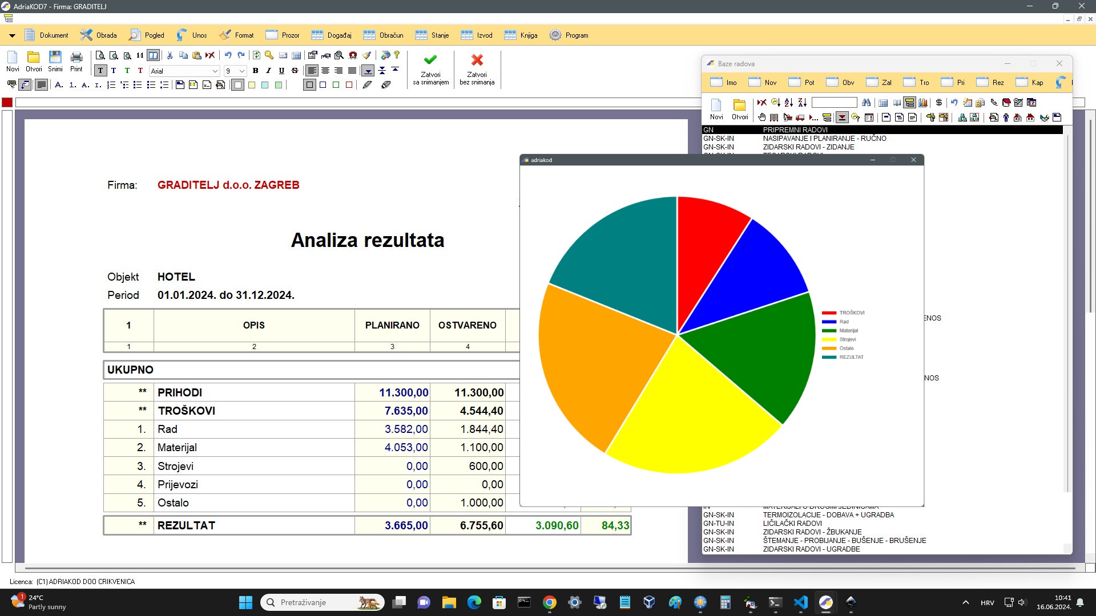Toggle left text alignment icon

pyautogui.click(x=312, y=71)
